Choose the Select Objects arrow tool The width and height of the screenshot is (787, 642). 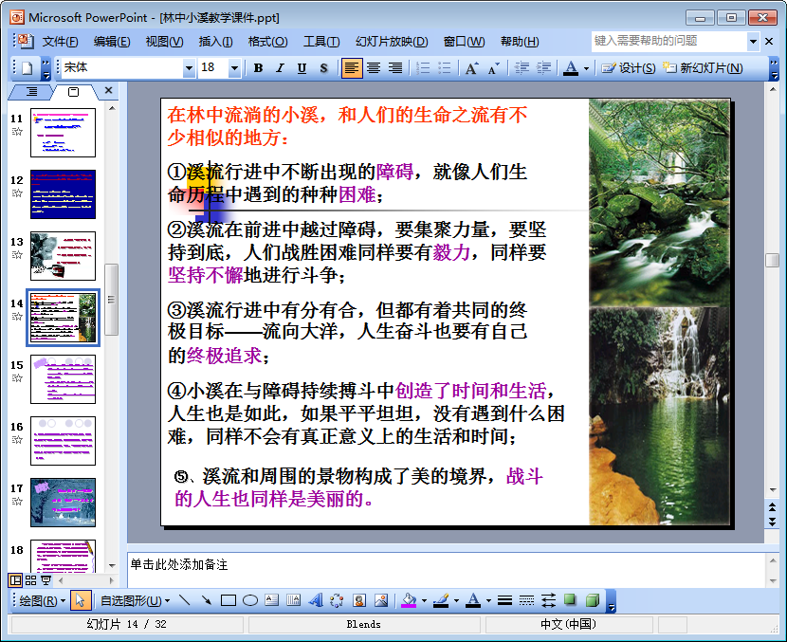tap(81, 600)
